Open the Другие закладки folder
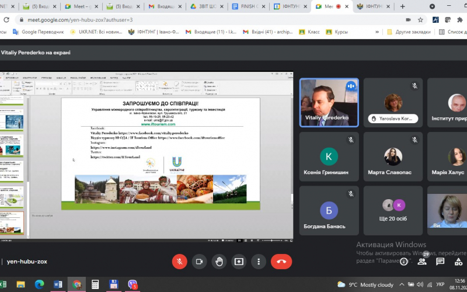The image size is (467, 292). point(409,32)
